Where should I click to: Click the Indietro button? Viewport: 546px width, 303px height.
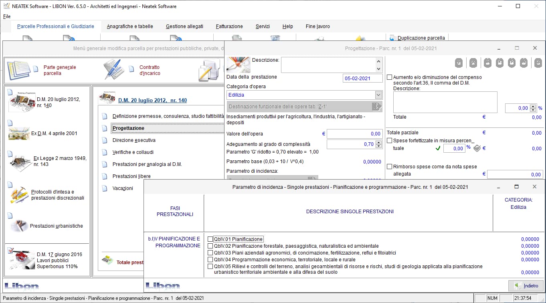[x=526, y=286]
